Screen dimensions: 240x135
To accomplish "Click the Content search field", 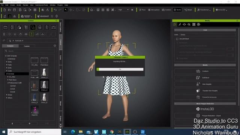I will [29, 51].
